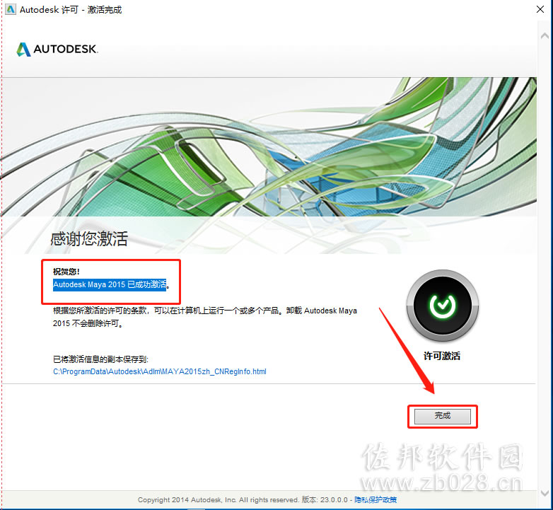Click the 已将激活信息的副本保存到 text
Image resolution: width=553 pixels, height=510 pixels.
[100, 359]
